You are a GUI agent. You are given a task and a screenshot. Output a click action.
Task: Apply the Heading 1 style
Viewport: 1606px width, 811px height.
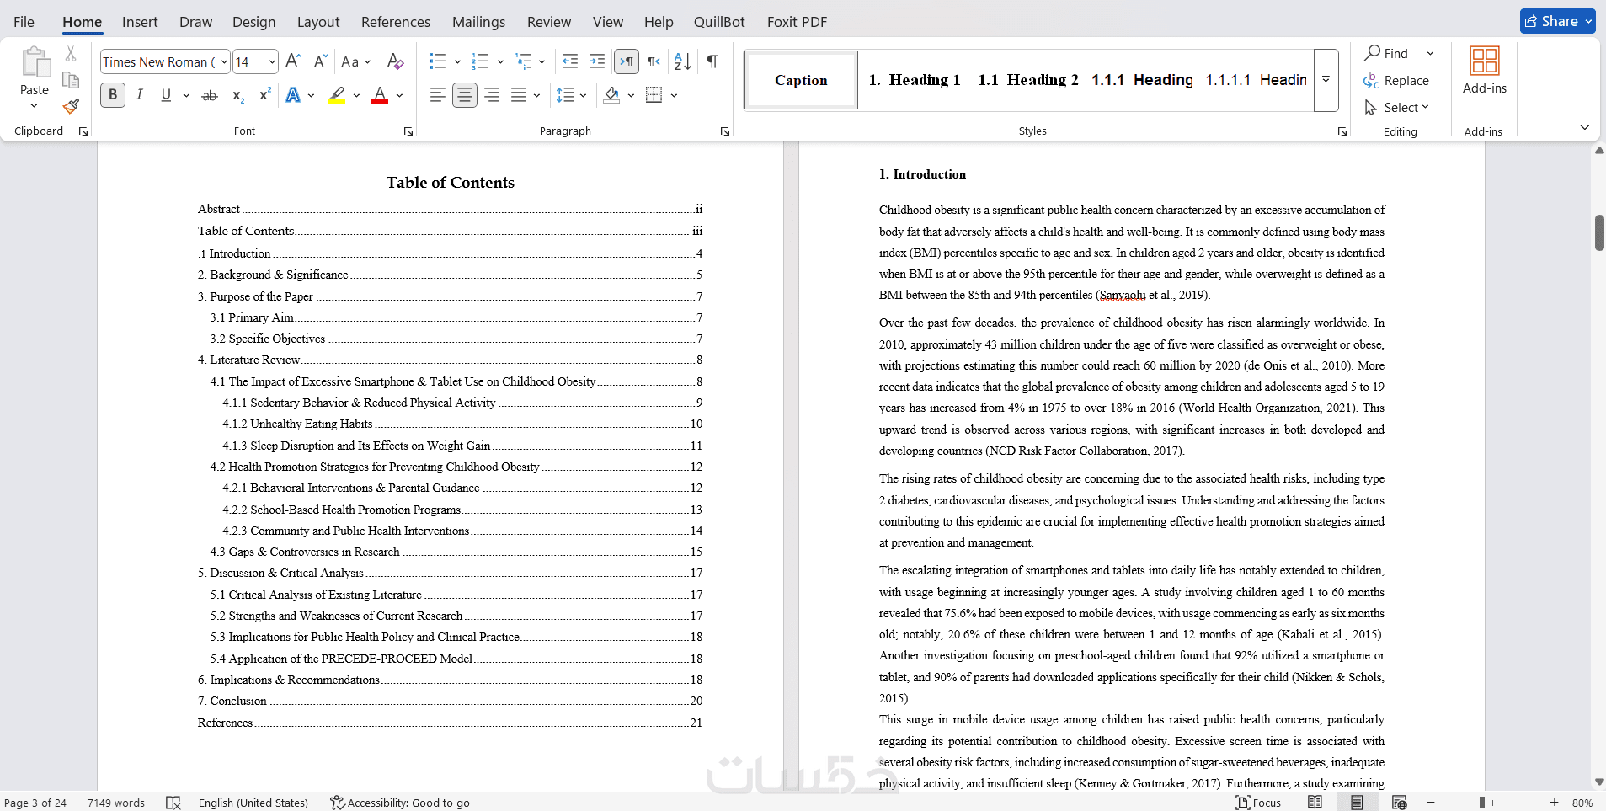click(x=915, y=80)
